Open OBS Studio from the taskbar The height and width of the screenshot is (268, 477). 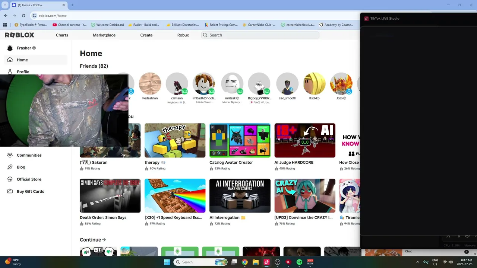(277, 262)
